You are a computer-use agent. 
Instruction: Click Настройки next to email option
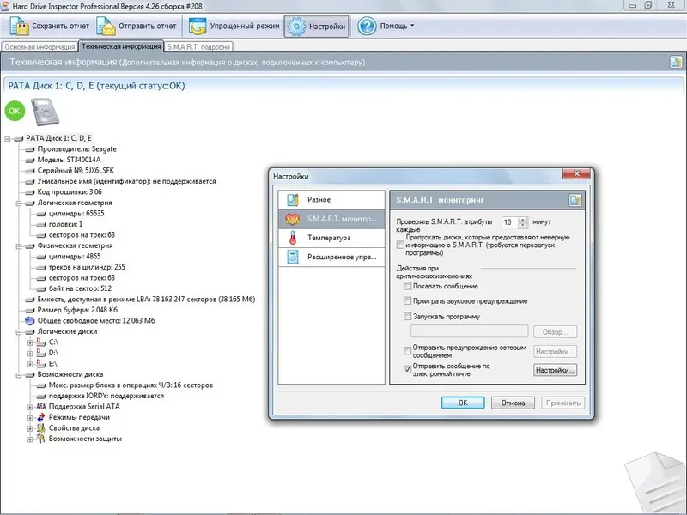(x=555, y=370)
